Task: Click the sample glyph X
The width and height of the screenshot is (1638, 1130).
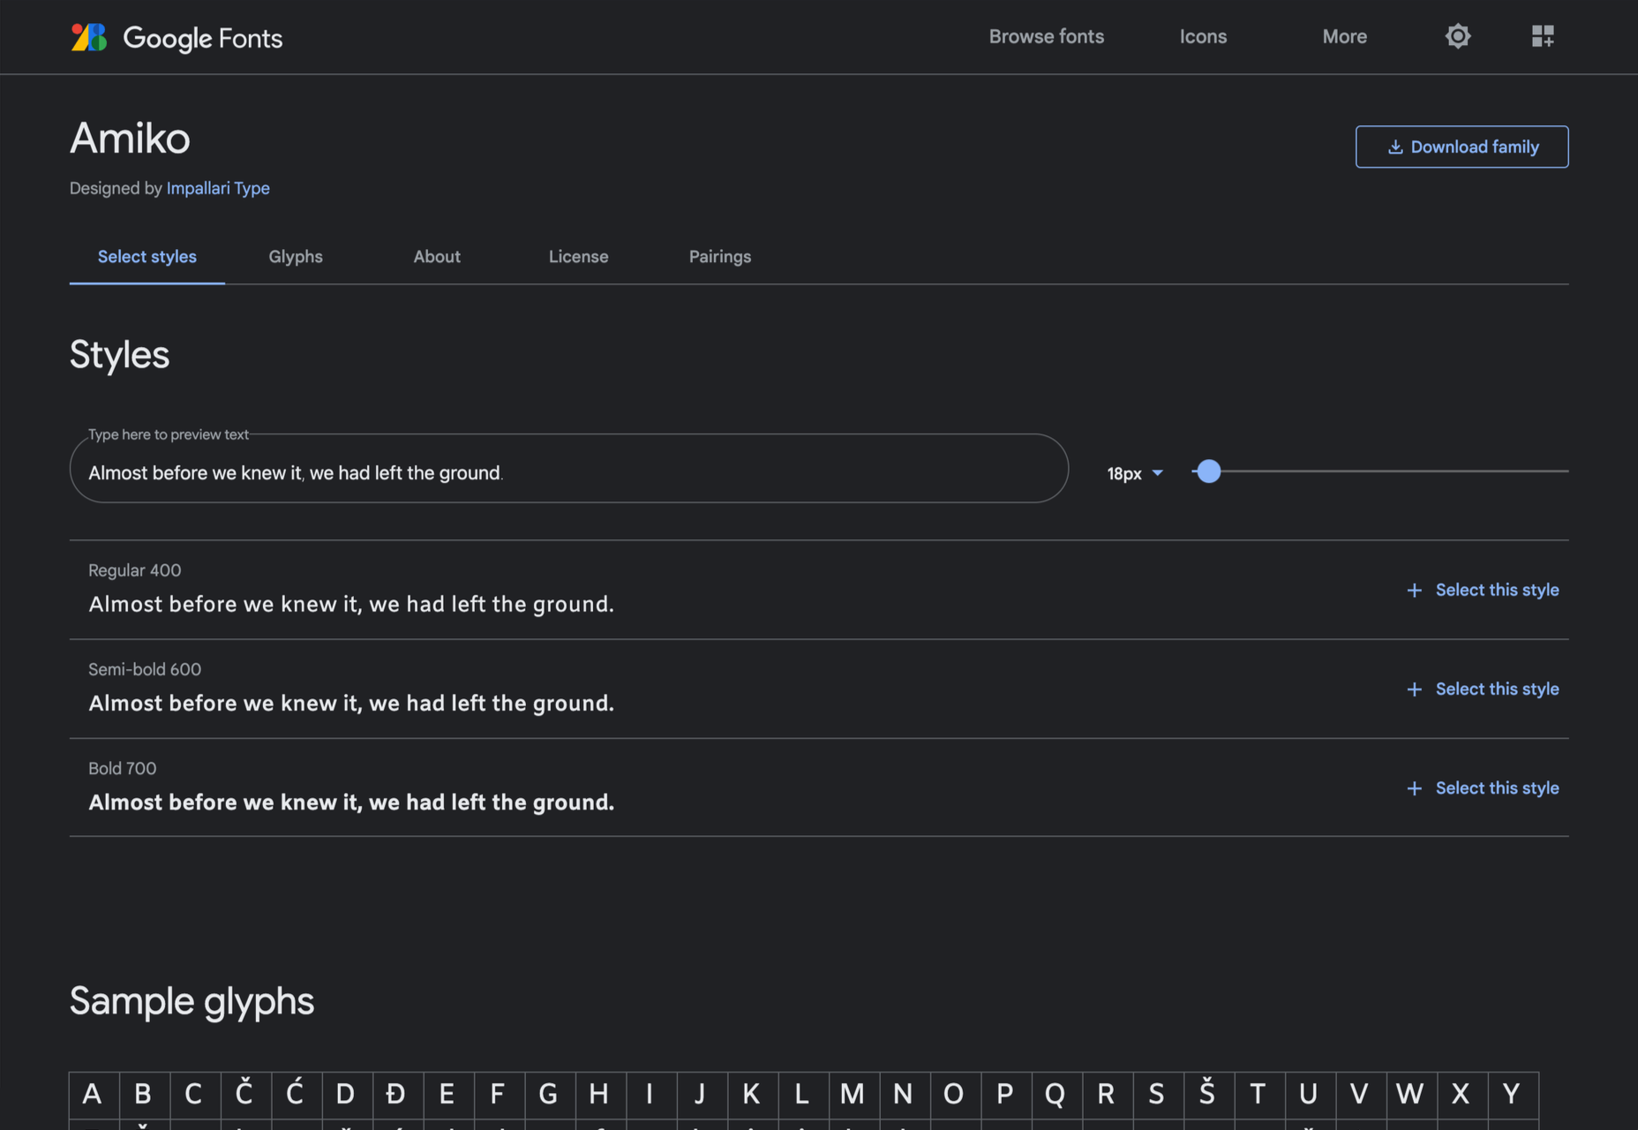Action: 1462,1096
